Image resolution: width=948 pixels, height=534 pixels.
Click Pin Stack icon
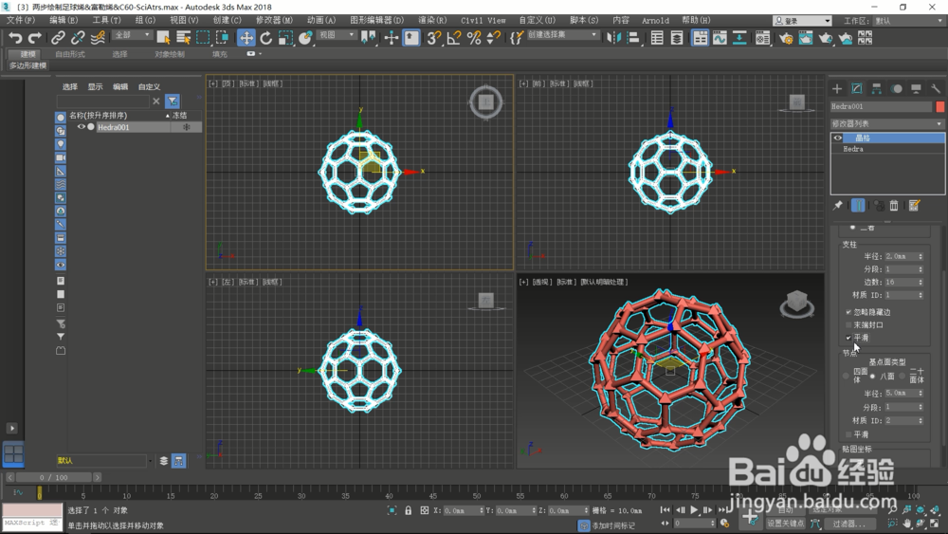pos(837,206)
